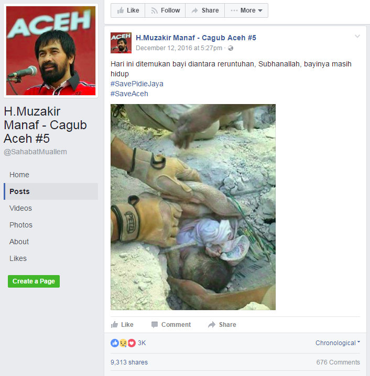This screenshot has width=370, height=376.
Task: Click the heart Love reaction icon
Action: click(x=132, y=343)
